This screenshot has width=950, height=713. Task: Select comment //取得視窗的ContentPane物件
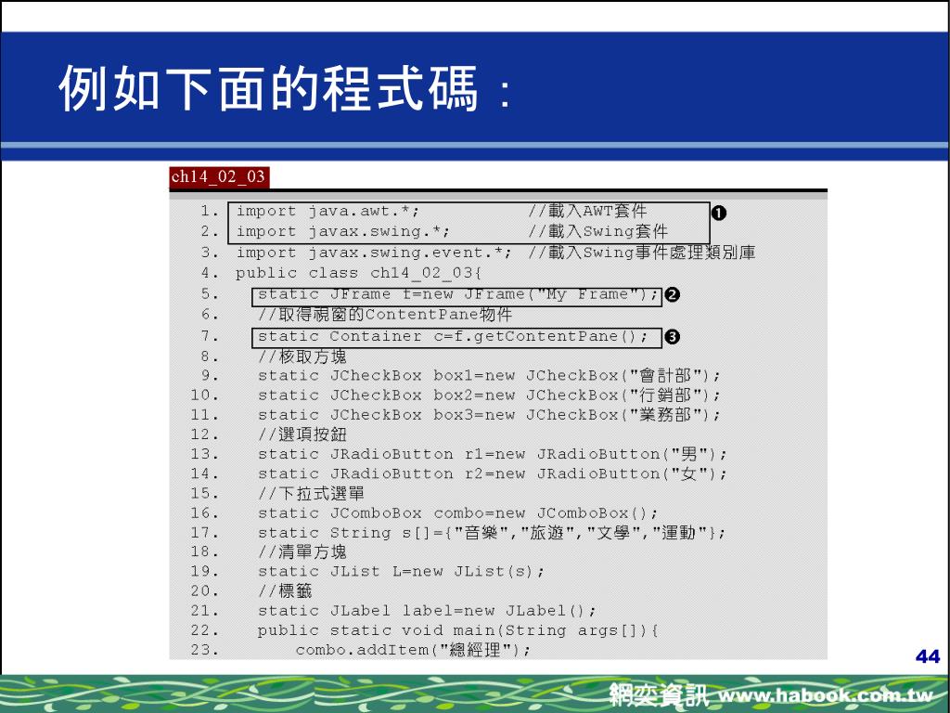[x=385, y=315]
